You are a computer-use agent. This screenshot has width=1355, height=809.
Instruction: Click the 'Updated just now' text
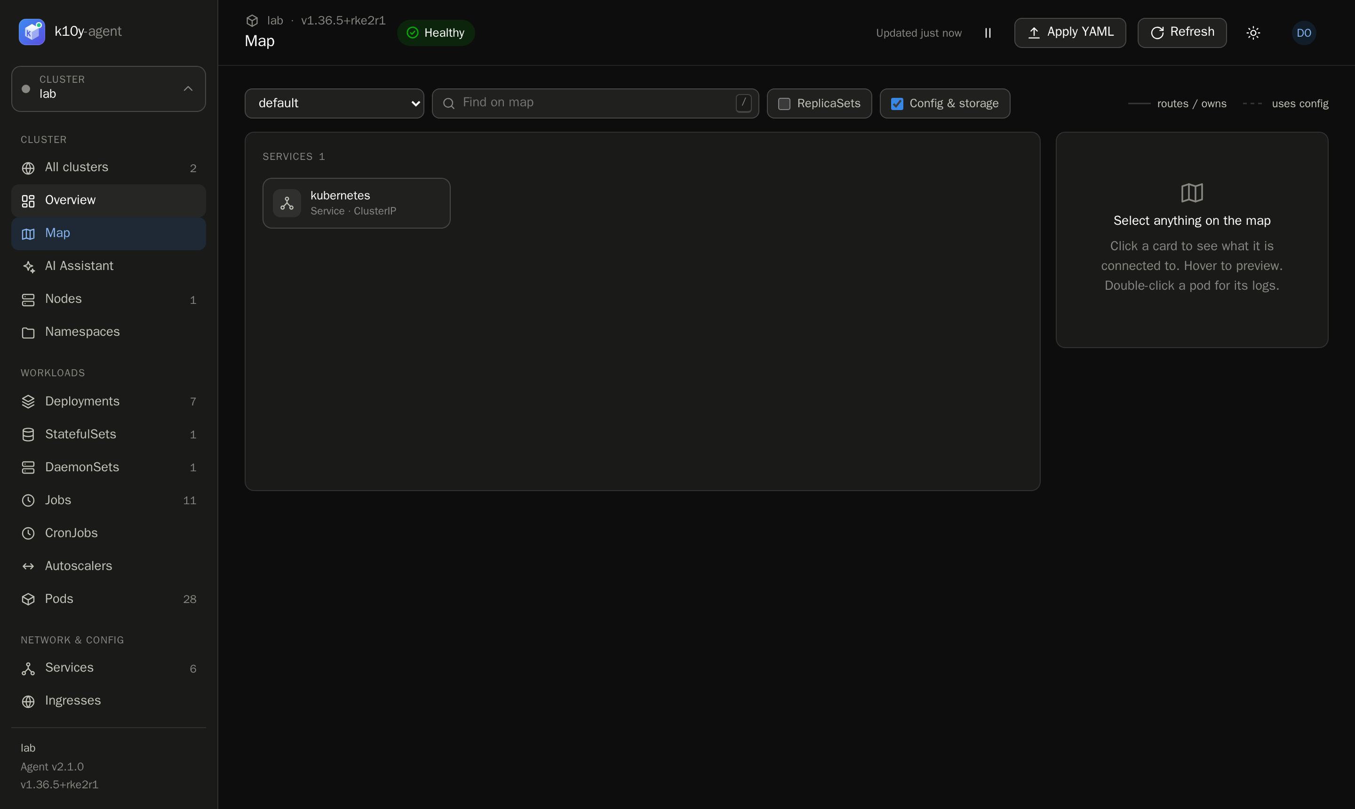click(919, 33)
